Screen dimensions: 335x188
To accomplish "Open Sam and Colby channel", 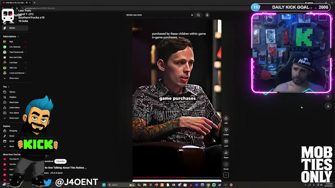I will (x=15, y=57).
